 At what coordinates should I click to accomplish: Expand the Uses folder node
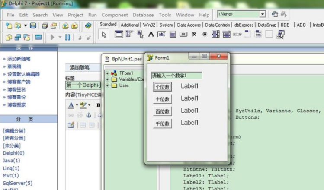pyautogui.click(x=107, y=85)
